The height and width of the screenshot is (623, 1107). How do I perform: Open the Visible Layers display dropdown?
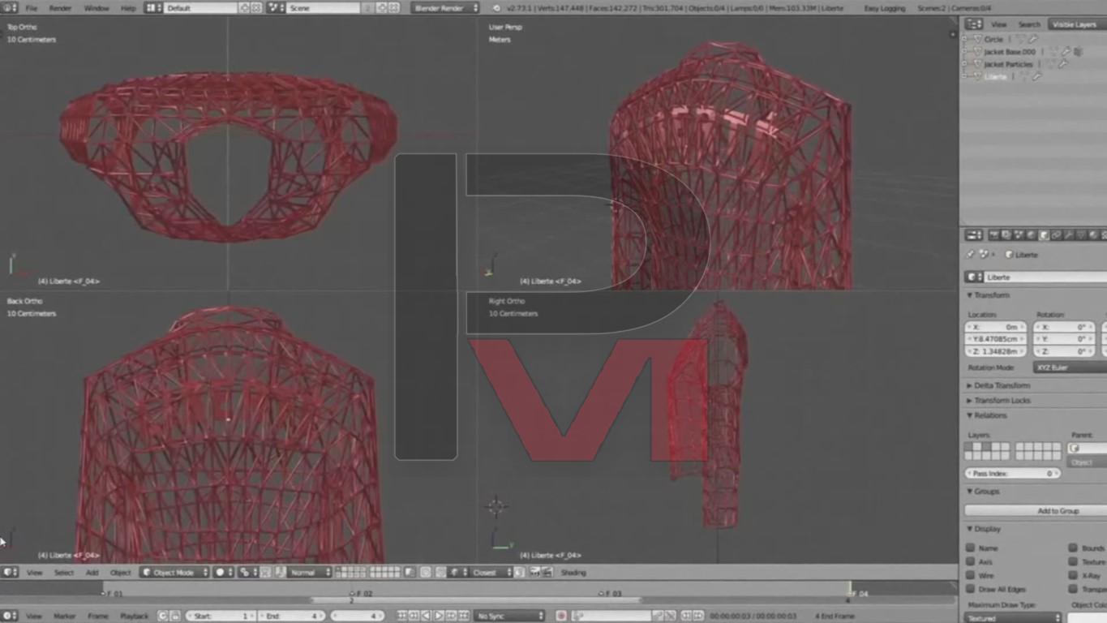tap(1076, 24)
